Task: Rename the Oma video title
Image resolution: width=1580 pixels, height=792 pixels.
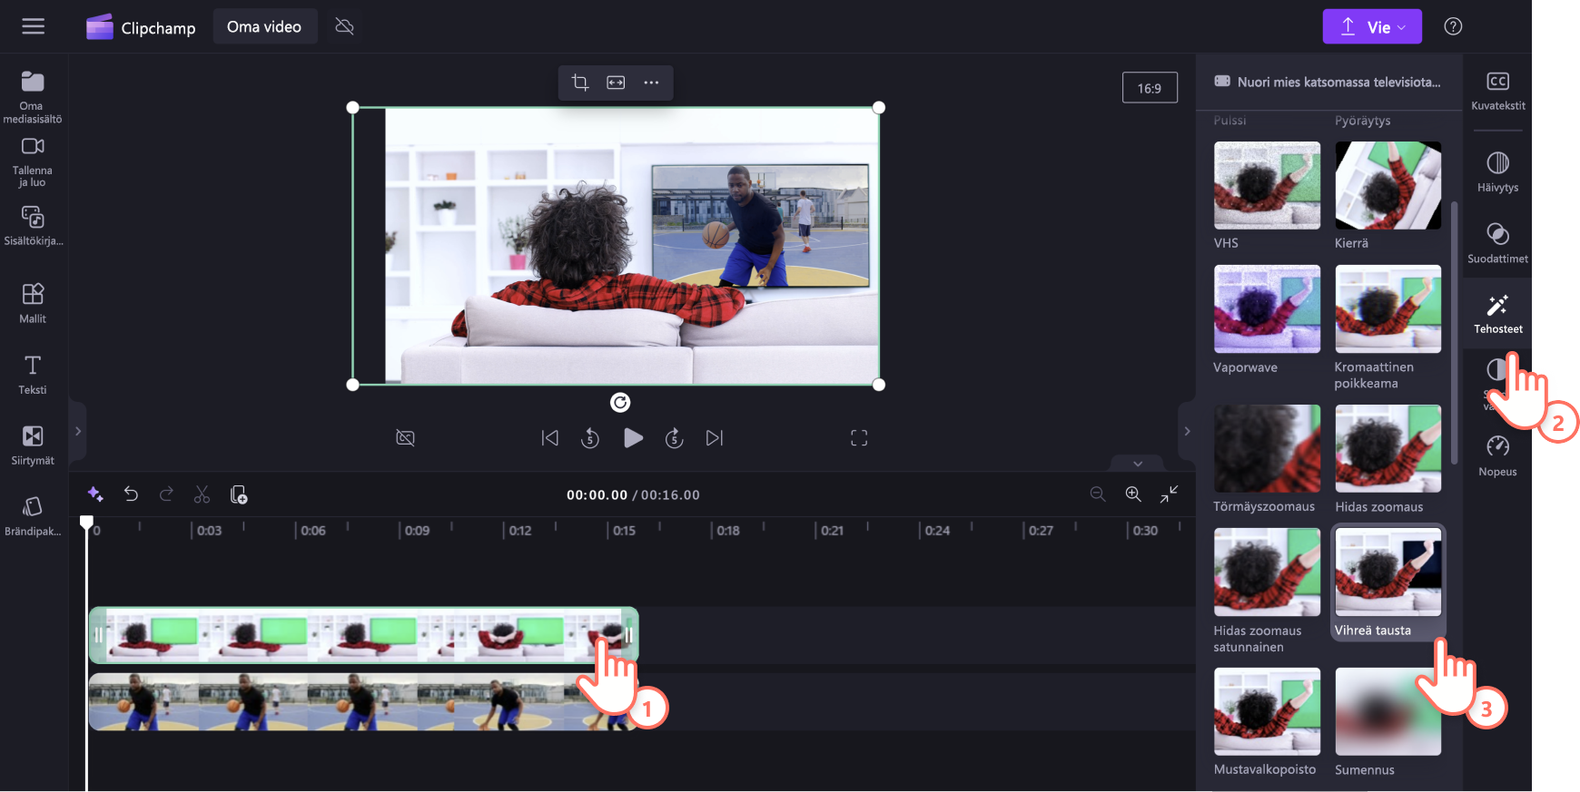Action: [264, 26]
